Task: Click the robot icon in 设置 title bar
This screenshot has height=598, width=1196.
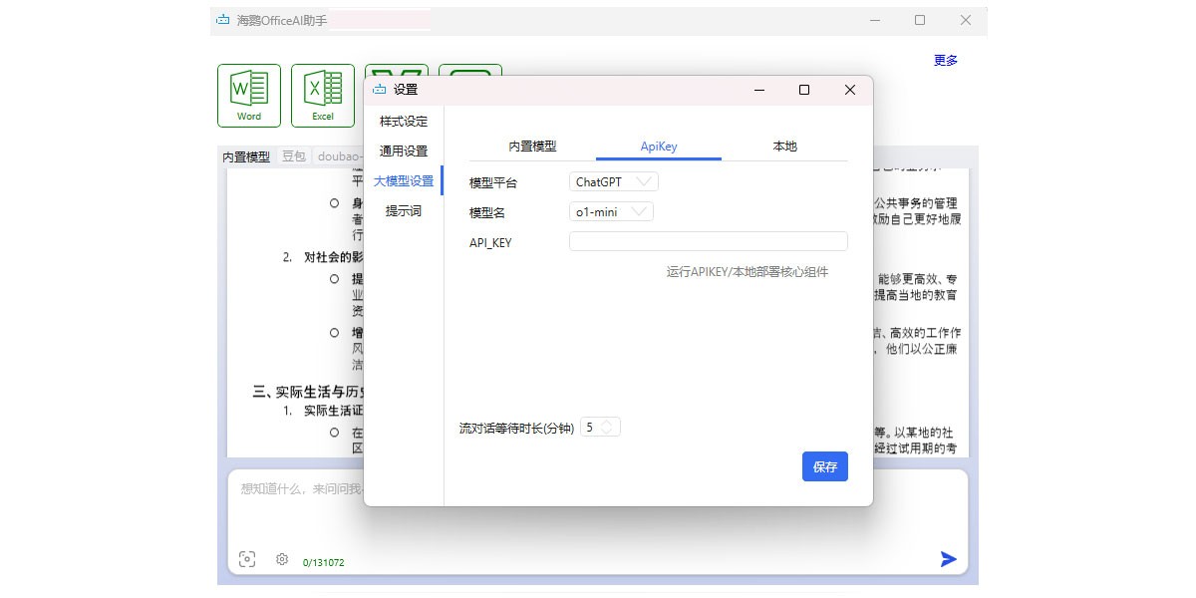Action: click(x=379, y=90)
